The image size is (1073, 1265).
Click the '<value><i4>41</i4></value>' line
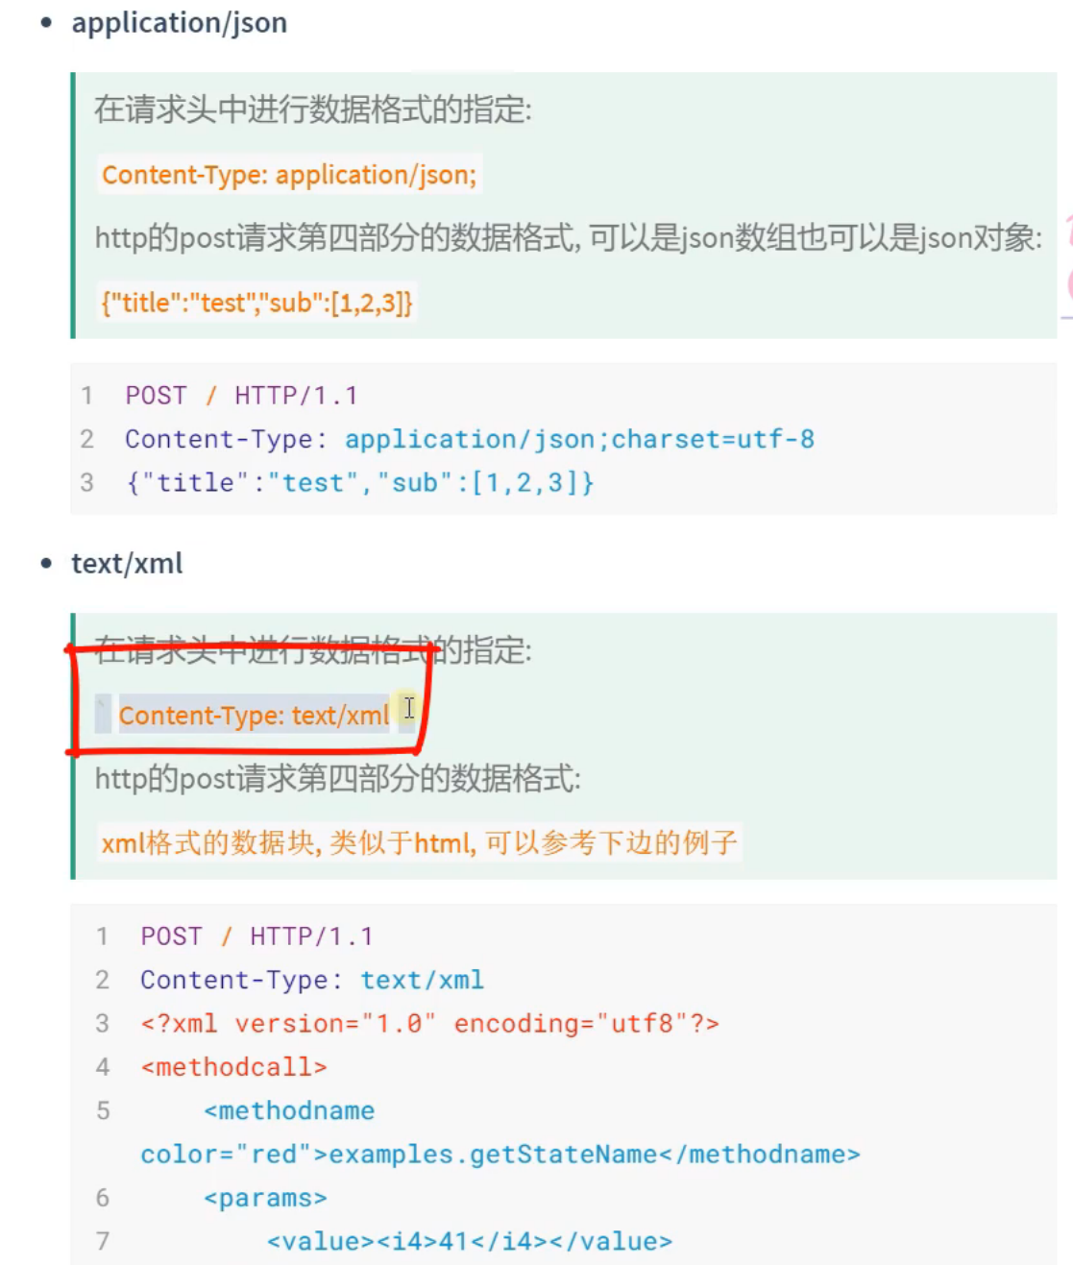pyautogui.click(x=469, y=1241)
